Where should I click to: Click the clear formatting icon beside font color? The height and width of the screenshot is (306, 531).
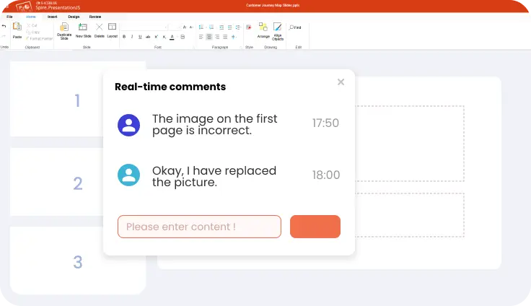pos(183,37)
